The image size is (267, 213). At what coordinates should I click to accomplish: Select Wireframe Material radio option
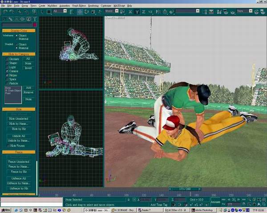click(17, 39)
